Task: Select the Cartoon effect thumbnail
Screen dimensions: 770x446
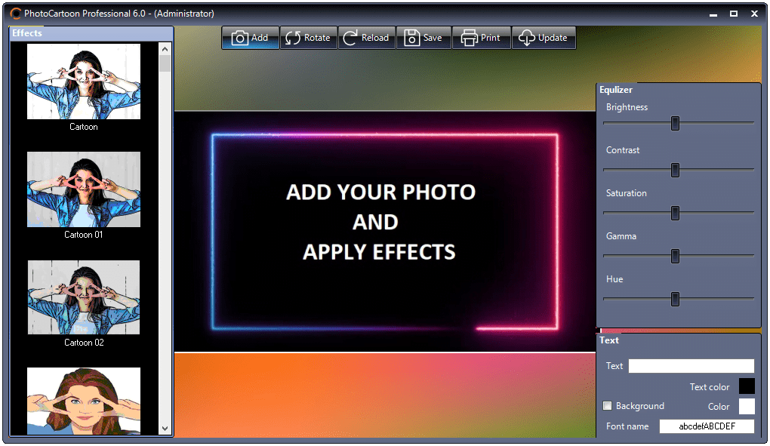Action: click(84, 82)
